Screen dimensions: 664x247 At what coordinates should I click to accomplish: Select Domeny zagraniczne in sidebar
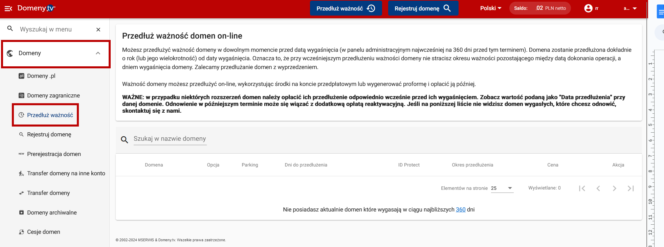click(53, 95)
